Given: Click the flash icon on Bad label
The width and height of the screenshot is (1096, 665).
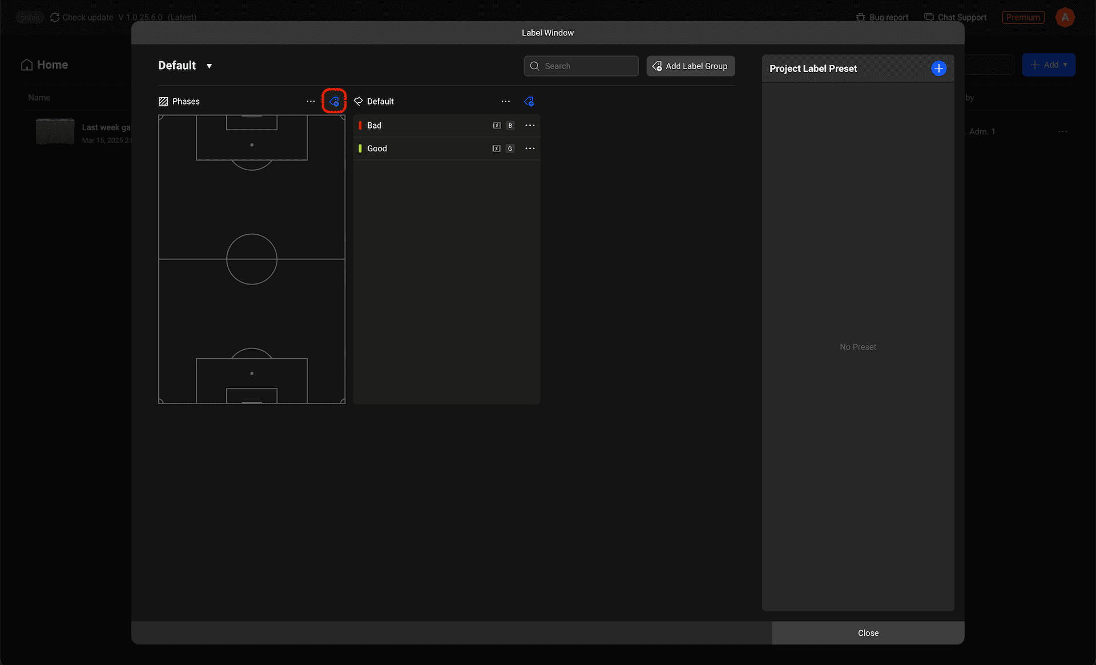Looking at the screenshot, I should tap(497, 126).
